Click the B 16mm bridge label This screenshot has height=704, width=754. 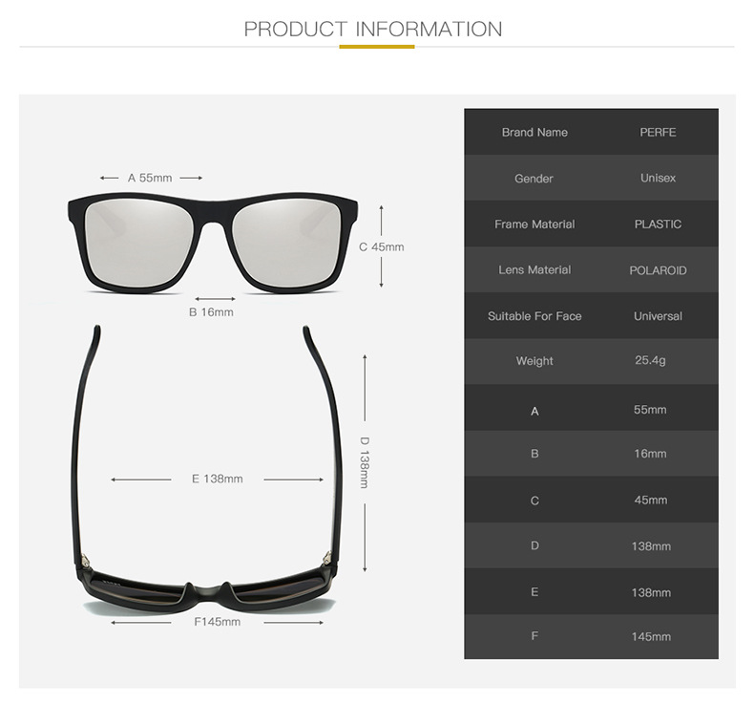click(x=211, y=312)
